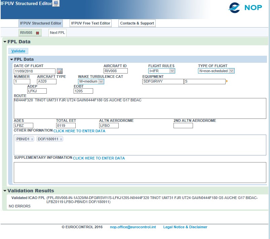Click the Validated ICAO FPL message text
This screenshot has height=239, width=270.
(152, 200)
